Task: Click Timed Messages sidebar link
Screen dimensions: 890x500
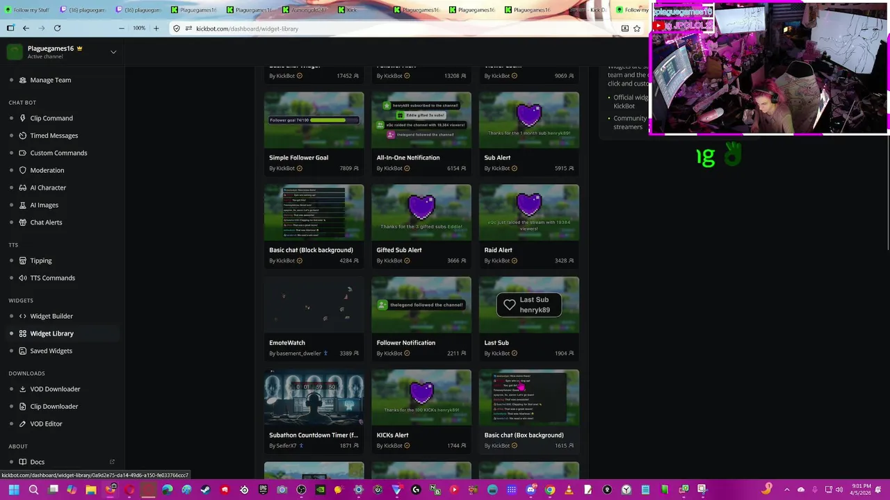Action: tap(54, 135)
